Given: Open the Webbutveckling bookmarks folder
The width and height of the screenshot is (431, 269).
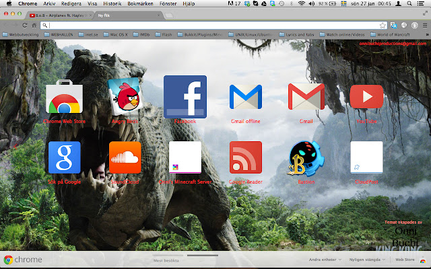Looking at the screenshot, I should pos(21,34).
